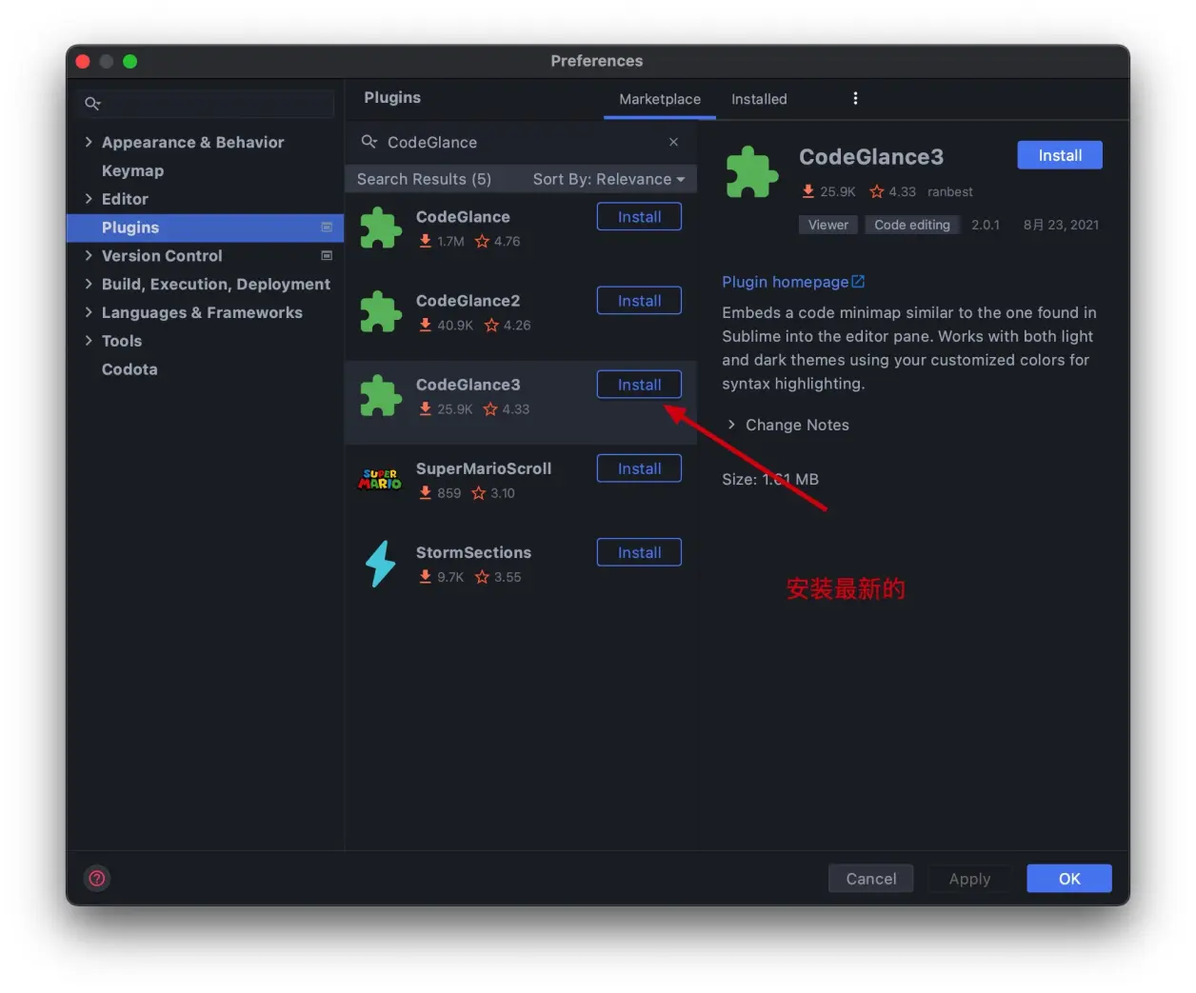Install the SuperMarioScroll plugin
The width and height of the screenshot is (1196, 993).
click(x=639, y=468)
